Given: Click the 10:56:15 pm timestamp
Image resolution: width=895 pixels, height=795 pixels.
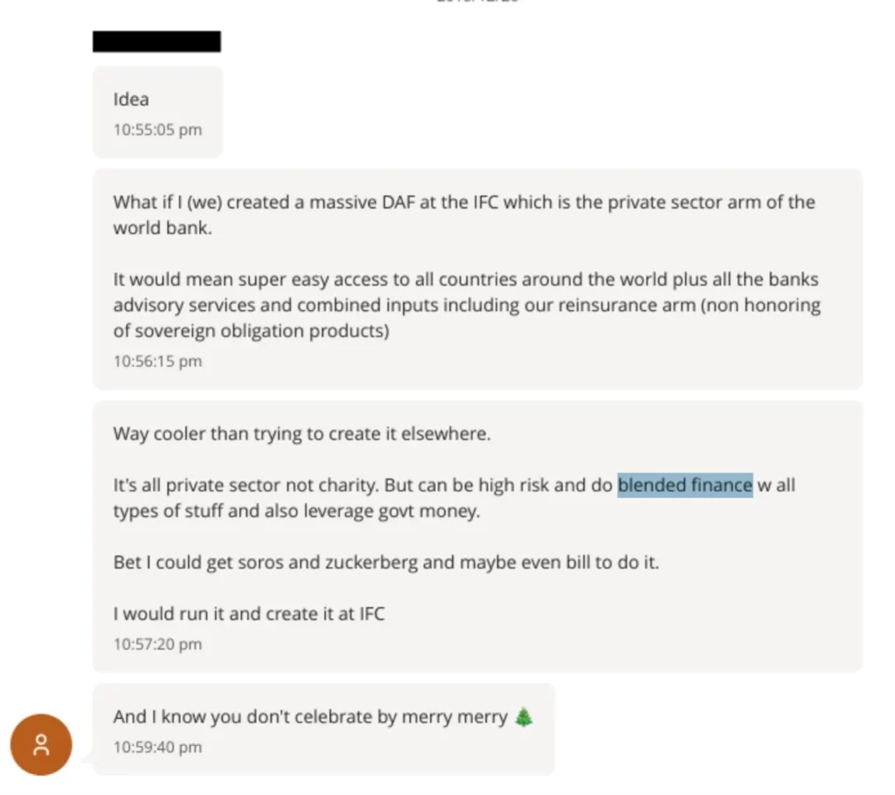Looking at the screenshot, I should point(157,361).
